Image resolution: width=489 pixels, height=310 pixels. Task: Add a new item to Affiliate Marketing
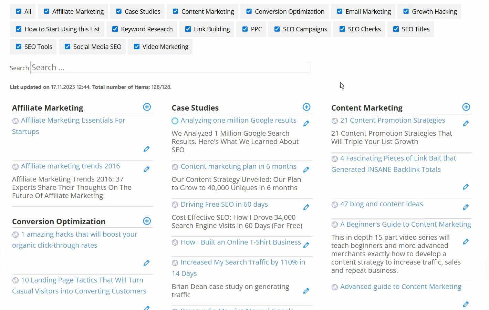coord(147,107)
